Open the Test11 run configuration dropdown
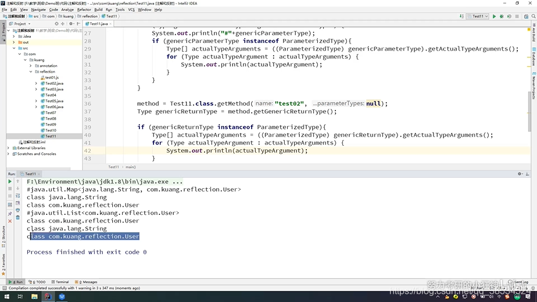The height and width of the screenshot is (302, 537). pyautogui.click(x=478, y=16)
